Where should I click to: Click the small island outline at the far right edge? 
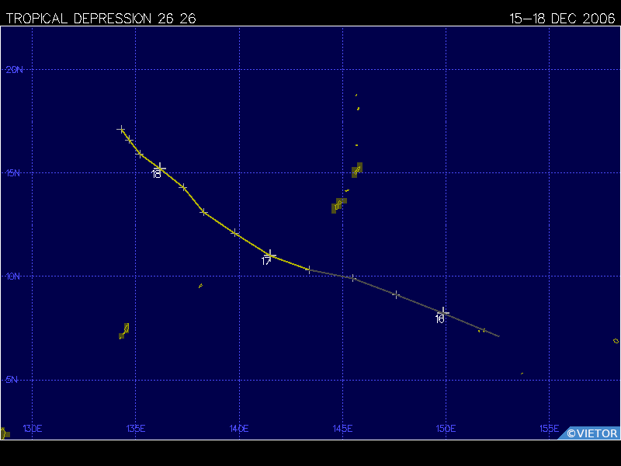point(616,341)
